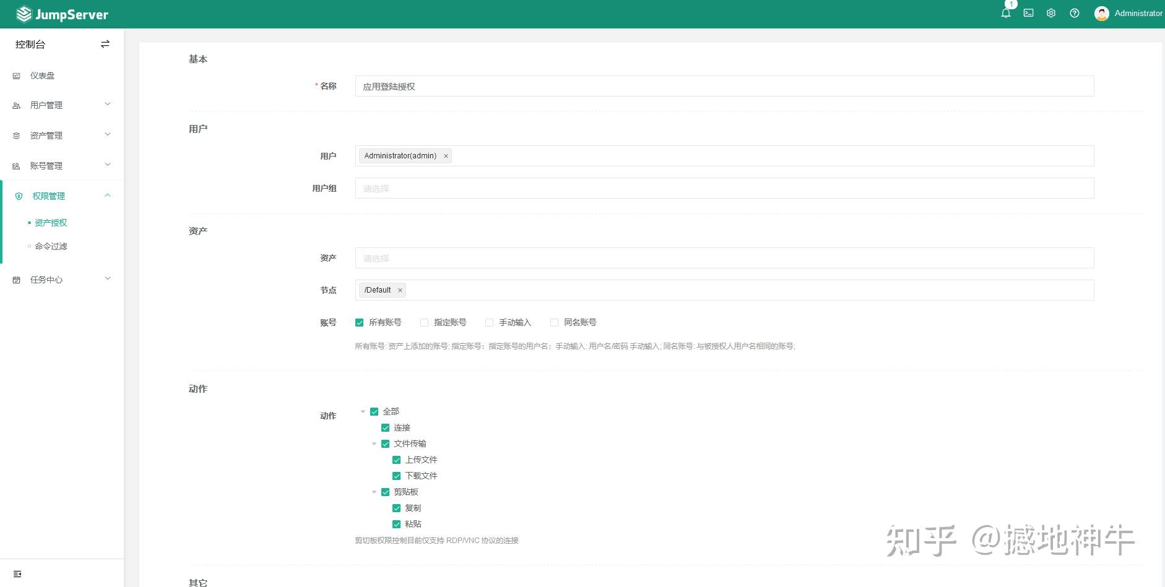Check the 同名账号 checkbox

(x=554, y=322)
